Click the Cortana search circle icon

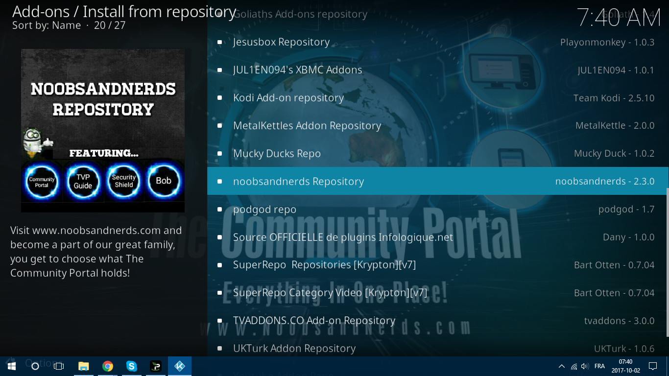35,366
